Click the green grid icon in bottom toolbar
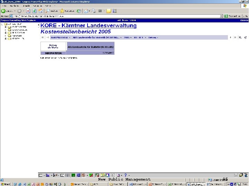 pyautogui.click(x=73, y=175)
